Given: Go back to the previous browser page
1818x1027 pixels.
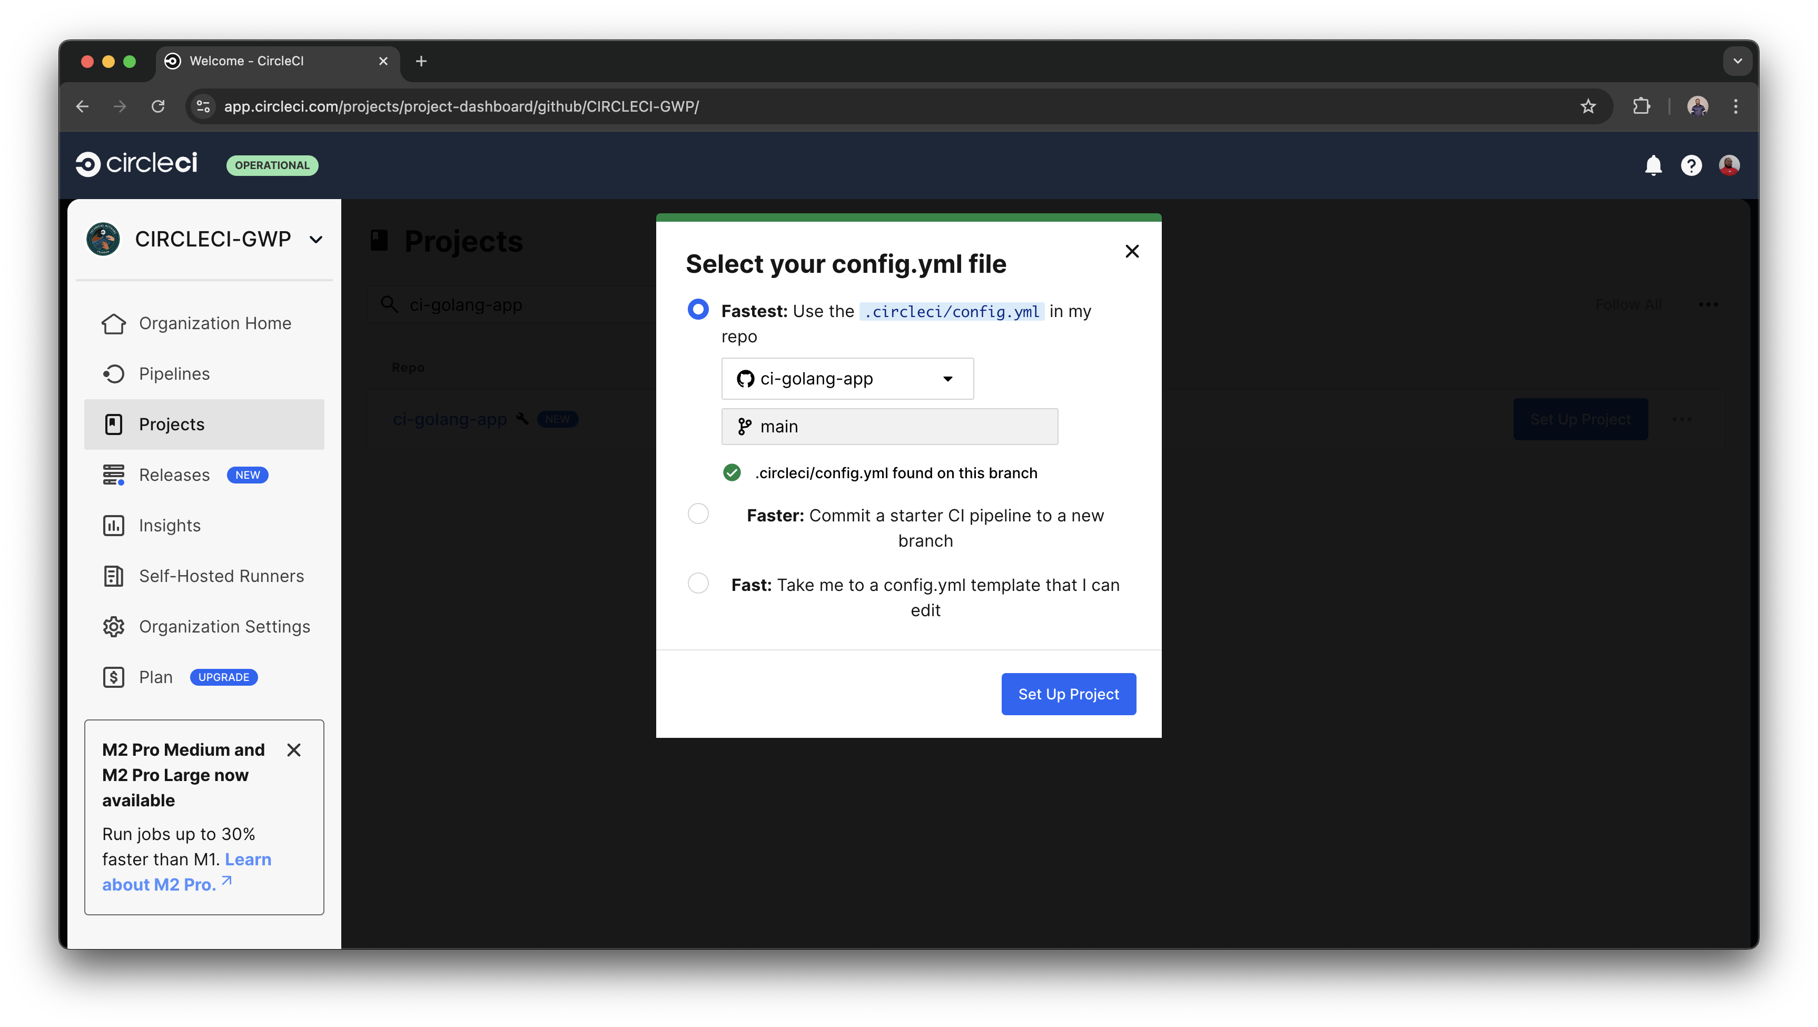Looking at the screenshot, I should (x=82, y=106).
